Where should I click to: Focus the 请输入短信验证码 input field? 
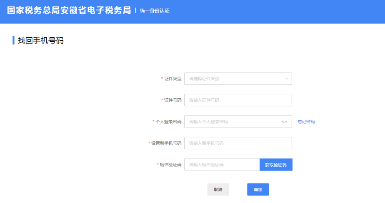coord(222,165)
